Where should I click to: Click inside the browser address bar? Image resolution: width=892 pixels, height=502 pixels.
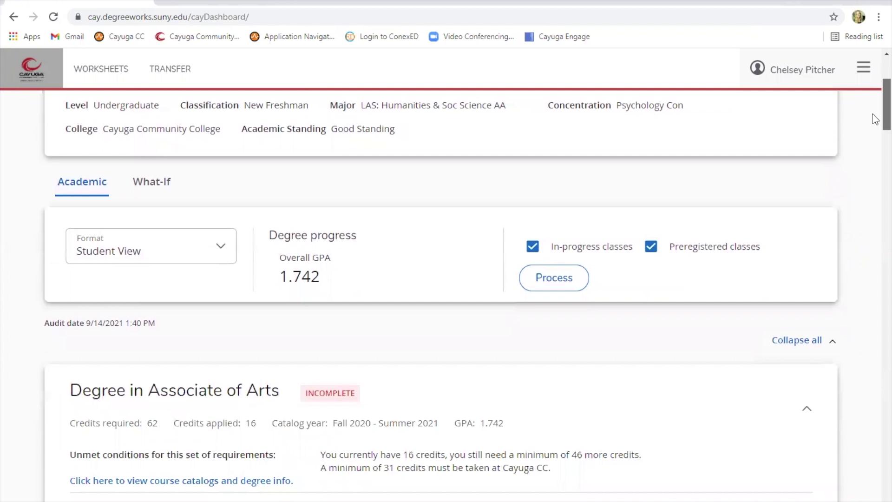(279, 17)
